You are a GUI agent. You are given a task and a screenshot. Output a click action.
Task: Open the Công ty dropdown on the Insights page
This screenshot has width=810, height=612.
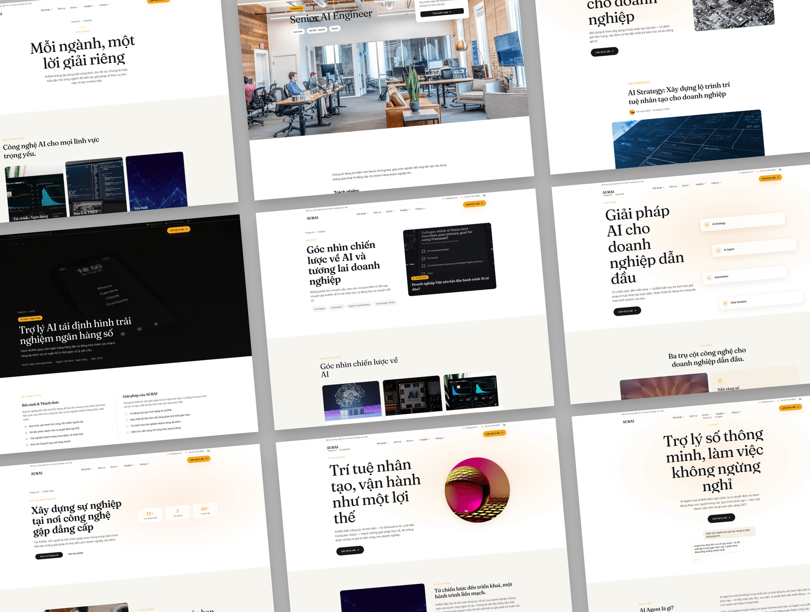[420, 209]
